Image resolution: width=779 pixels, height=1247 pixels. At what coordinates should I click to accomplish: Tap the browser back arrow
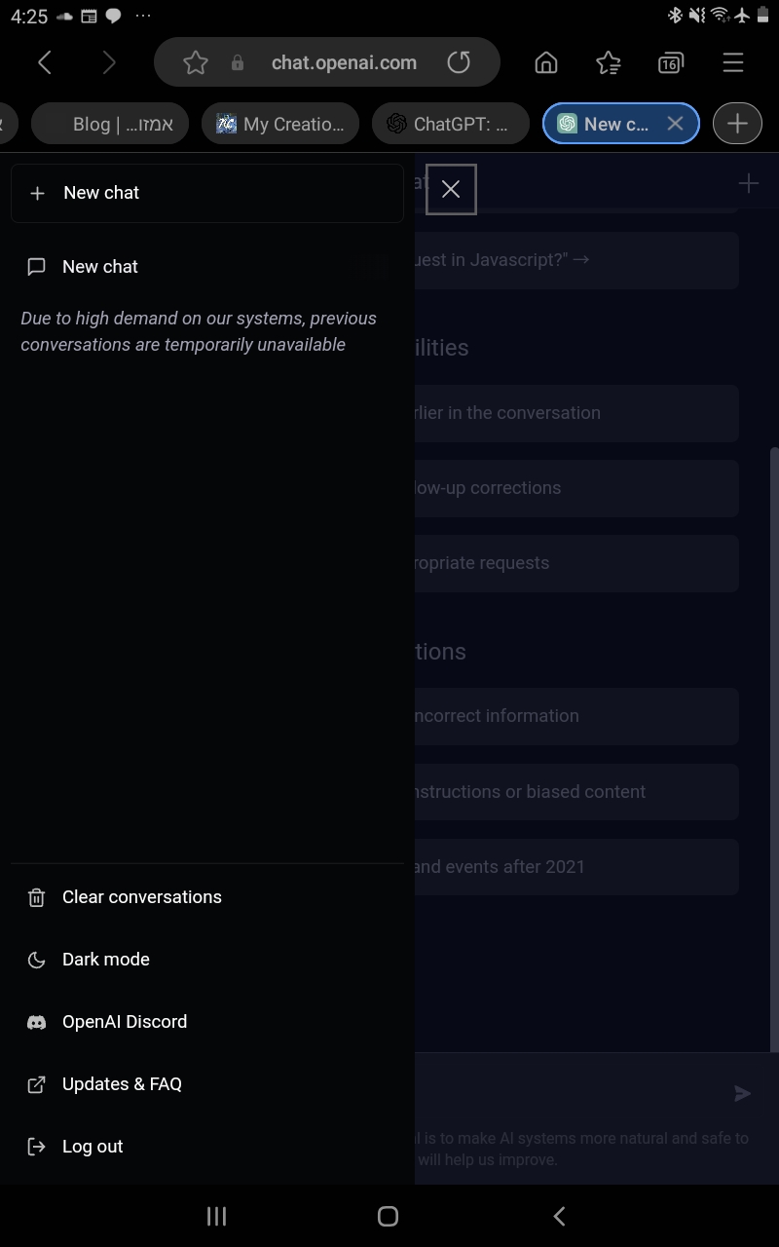45,63
